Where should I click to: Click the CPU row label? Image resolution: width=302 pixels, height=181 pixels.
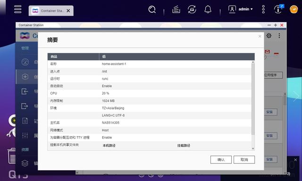(x=53, y=93)
